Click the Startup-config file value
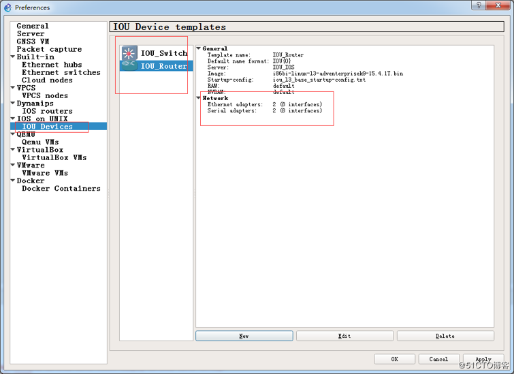The width and height of the screenshot is (514, 374). (x=319, y=80)
